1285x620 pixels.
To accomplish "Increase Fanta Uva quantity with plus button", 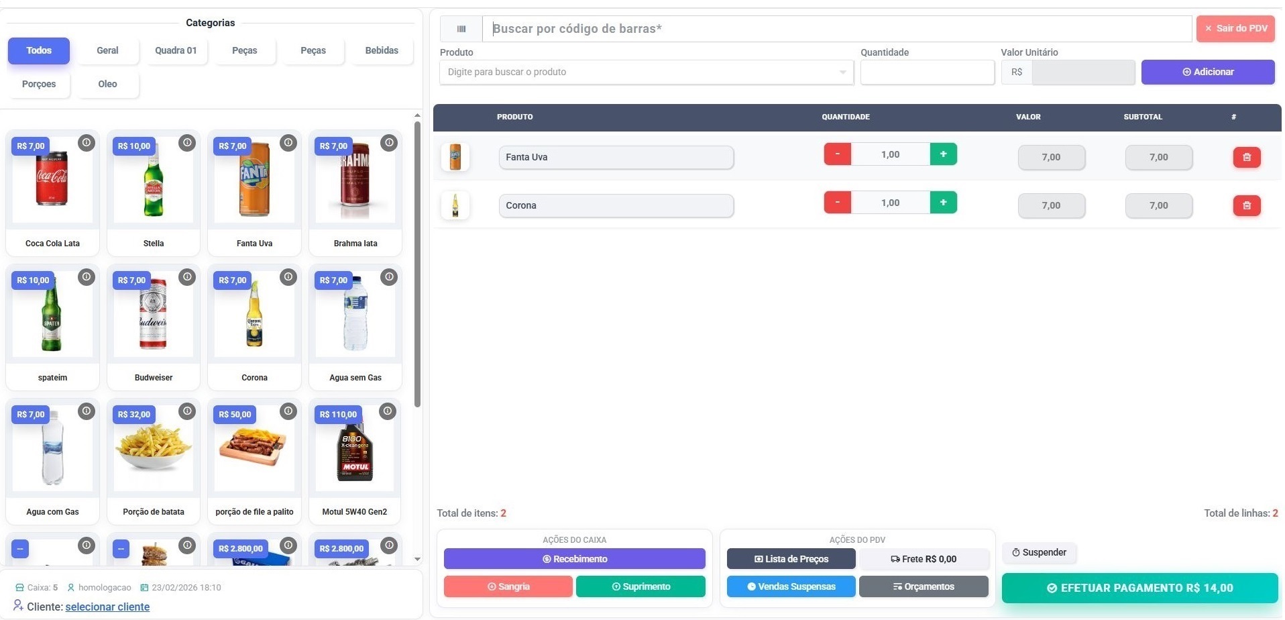I will [x=943, y=154].
